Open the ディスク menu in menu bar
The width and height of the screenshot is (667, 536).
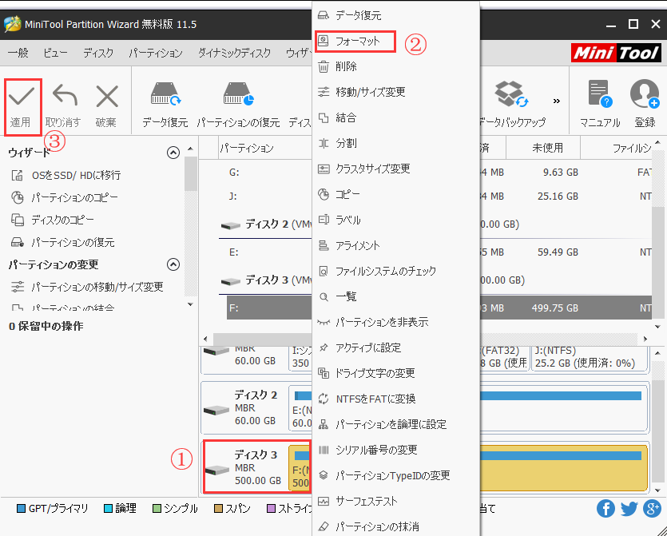(x=97, y=54)
